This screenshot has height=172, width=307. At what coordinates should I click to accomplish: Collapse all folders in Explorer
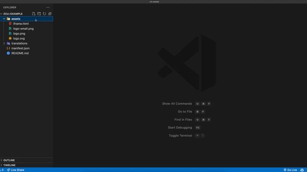tap(50, 14)
